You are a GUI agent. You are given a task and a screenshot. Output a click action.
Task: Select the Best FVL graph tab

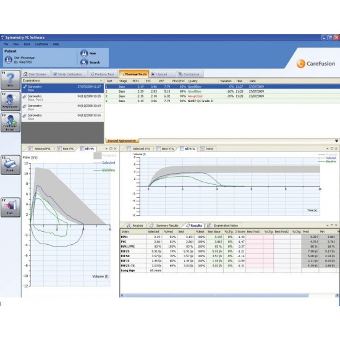(x=66, y=149)
